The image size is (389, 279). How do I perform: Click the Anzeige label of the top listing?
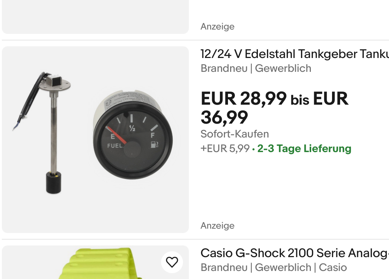pos(217,27)
